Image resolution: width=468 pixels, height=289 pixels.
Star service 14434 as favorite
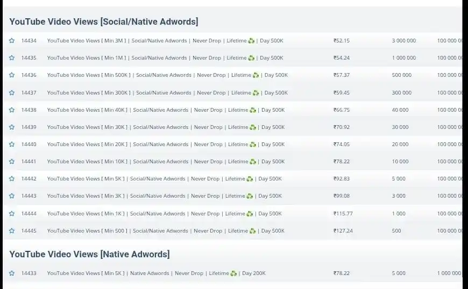coord(11,41)
